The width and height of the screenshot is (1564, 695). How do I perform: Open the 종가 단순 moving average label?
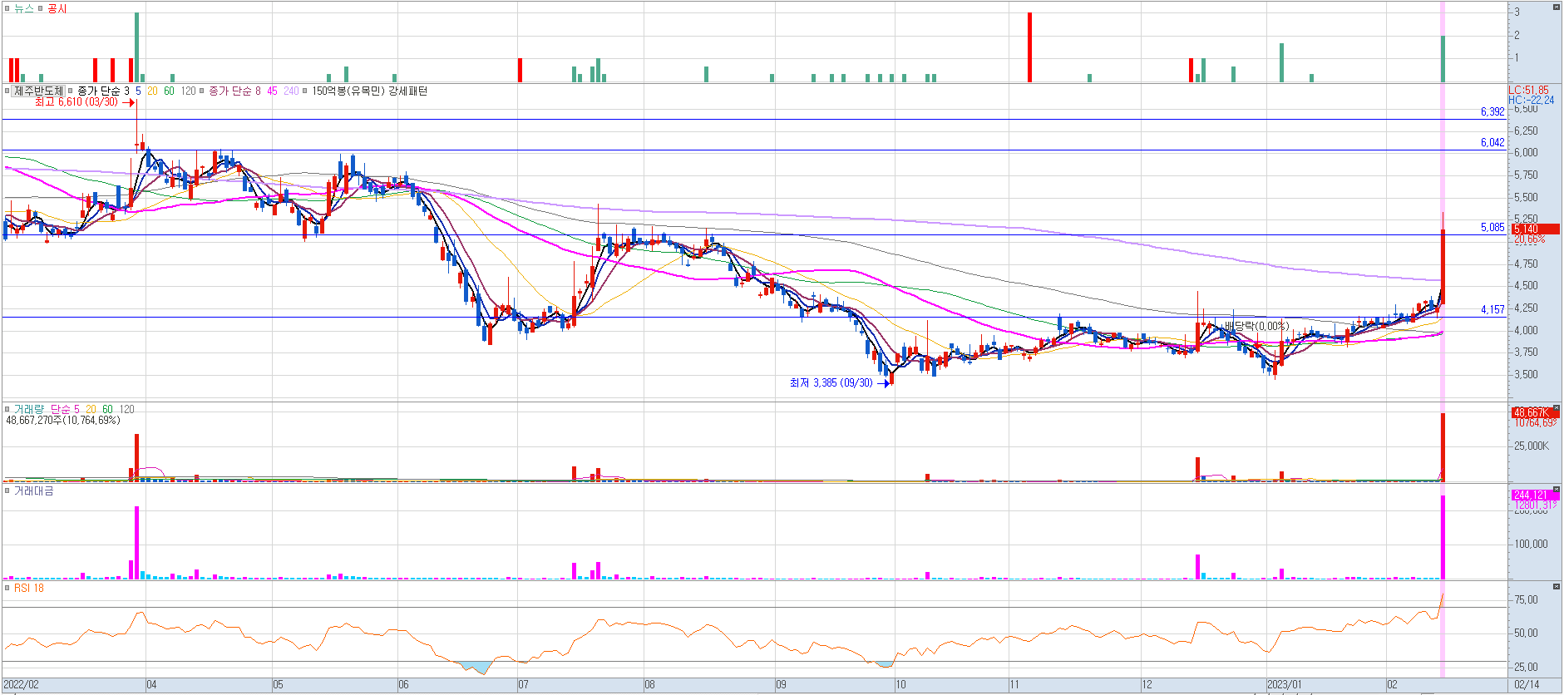pyautogui.click(x=99, y=91)
